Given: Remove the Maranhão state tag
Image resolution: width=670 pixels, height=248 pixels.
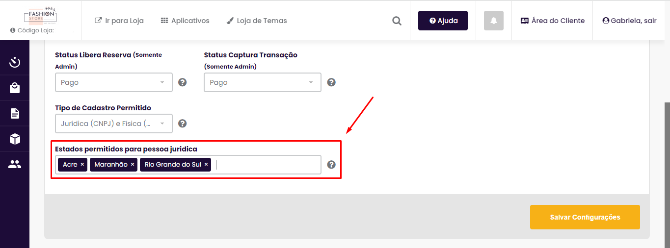Looking at the screenshot, I should click(x=133, y=165).
